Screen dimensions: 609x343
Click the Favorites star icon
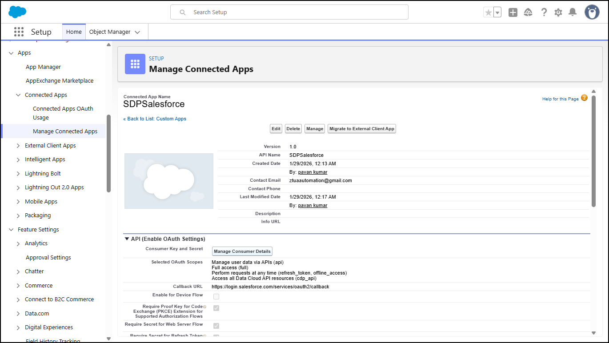click(x=489, y=12)
